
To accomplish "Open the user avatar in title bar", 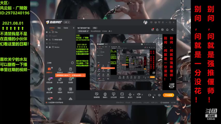I will click(146, 22).
